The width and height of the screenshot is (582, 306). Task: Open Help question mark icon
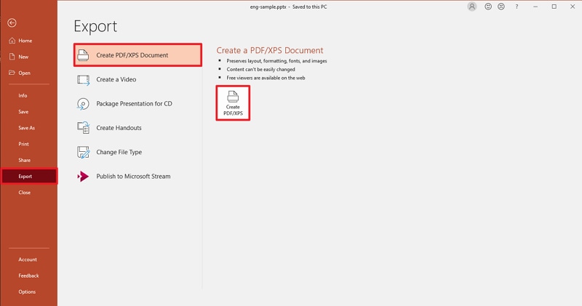(517, 7)
